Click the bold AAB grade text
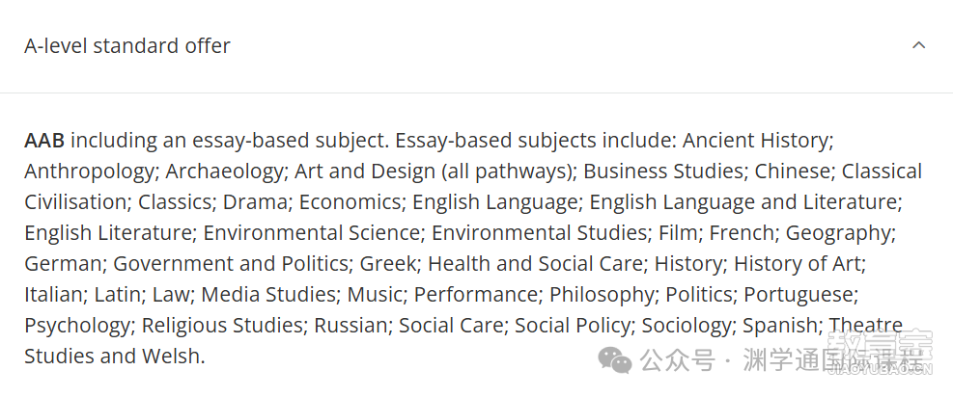The height and width of the screenshot is (397, 953). click(x=44, y=141)
